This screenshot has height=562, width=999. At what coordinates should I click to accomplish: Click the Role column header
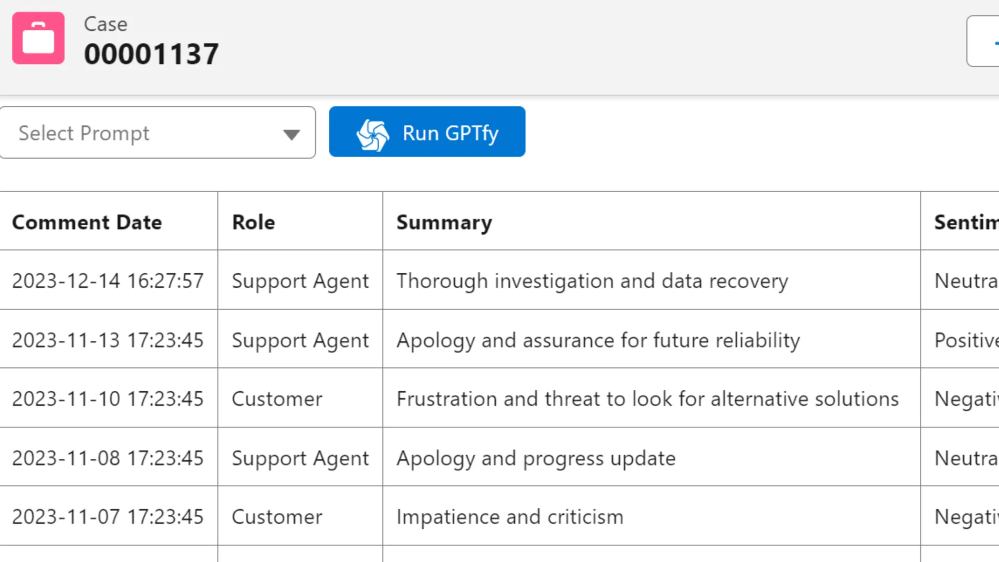[x=253, y=222]
